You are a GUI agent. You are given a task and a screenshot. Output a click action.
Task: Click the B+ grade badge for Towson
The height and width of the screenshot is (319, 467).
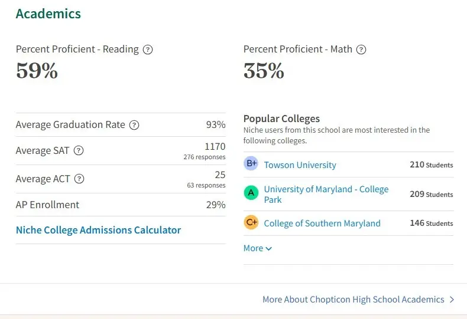tap(251, 163)
